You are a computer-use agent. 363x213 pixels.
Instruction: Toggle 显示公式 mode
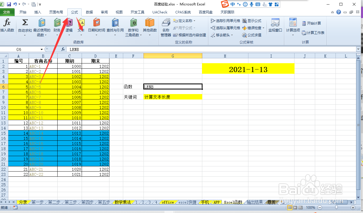pos(252,21)
